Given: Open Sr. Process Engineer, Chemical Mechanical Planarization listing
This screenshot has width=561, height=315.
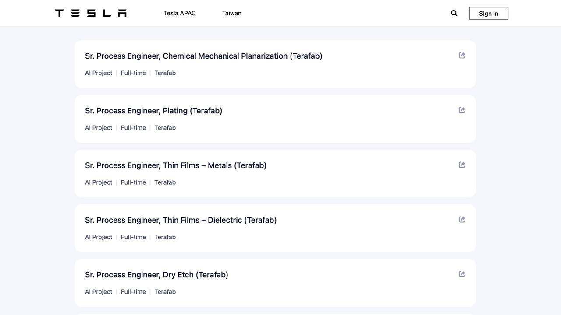Looking at the screenshot, I should (x=203, y=56).
